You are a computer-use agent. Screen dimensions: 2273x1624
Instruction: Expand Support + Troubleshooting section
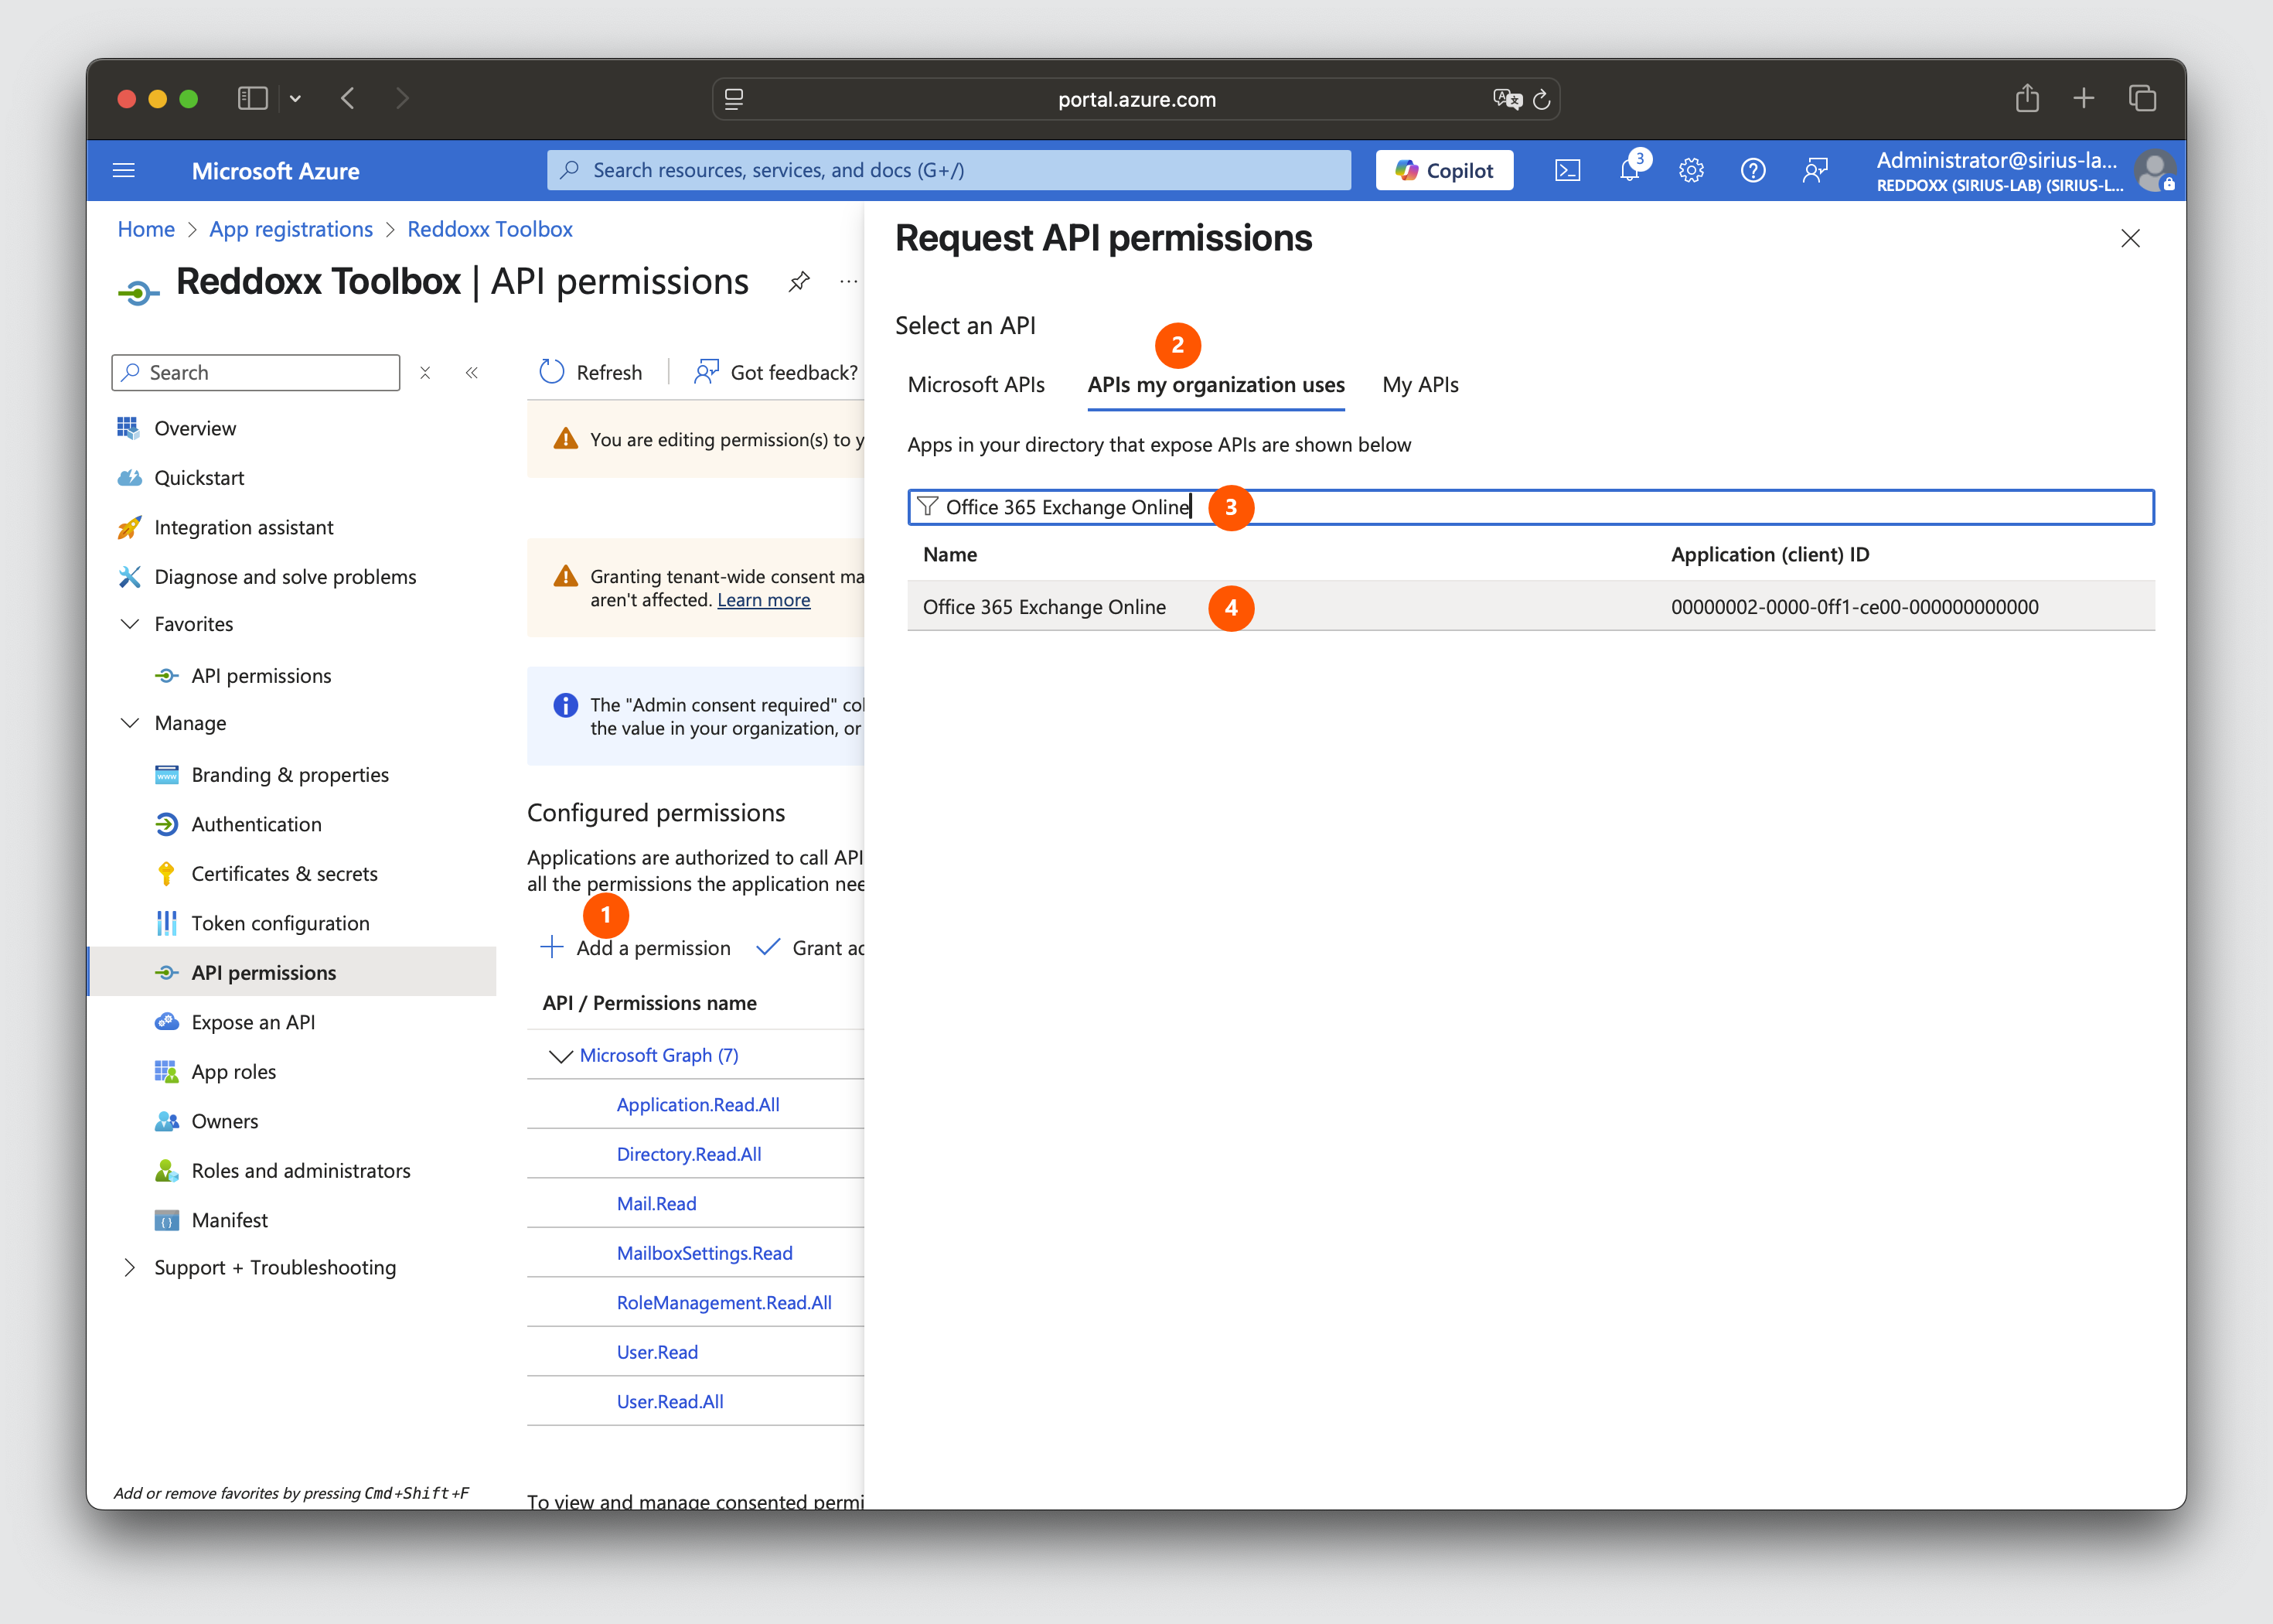[x=130, y=1267]
